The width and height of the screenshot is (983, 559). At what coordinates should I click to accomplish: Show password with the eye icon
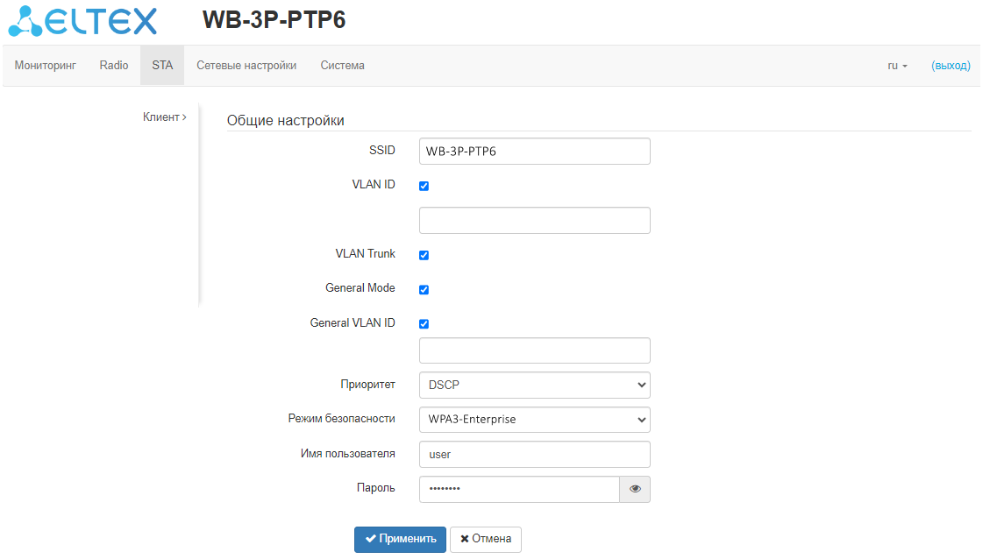coord(635,489)
